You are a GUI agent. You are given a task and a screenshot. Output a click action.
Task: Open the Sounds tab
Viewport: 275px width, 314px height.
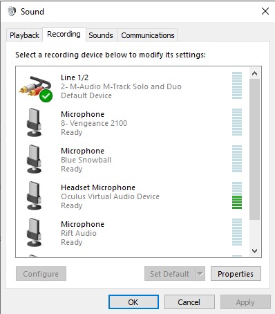click(x=101, y=35)
